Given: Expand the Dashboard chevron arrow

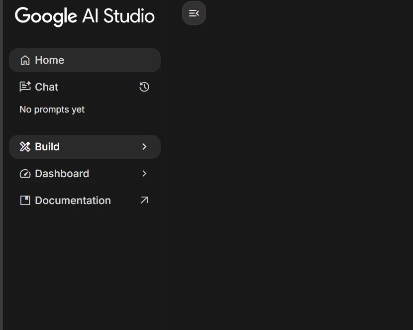Looking at the screenshot, I should coord(144,174).
